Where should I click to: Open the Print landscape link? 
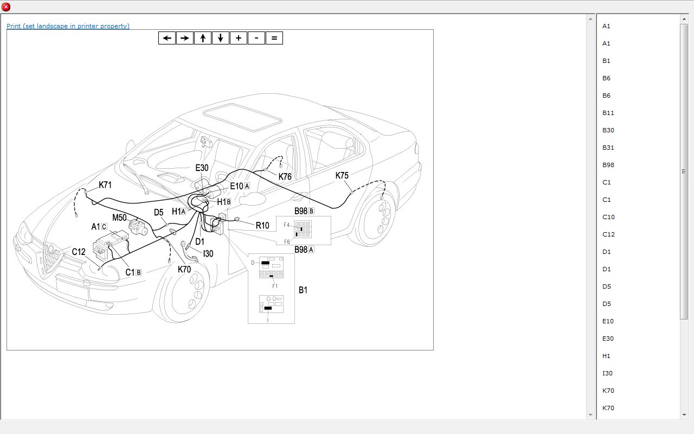pos(68,26)
